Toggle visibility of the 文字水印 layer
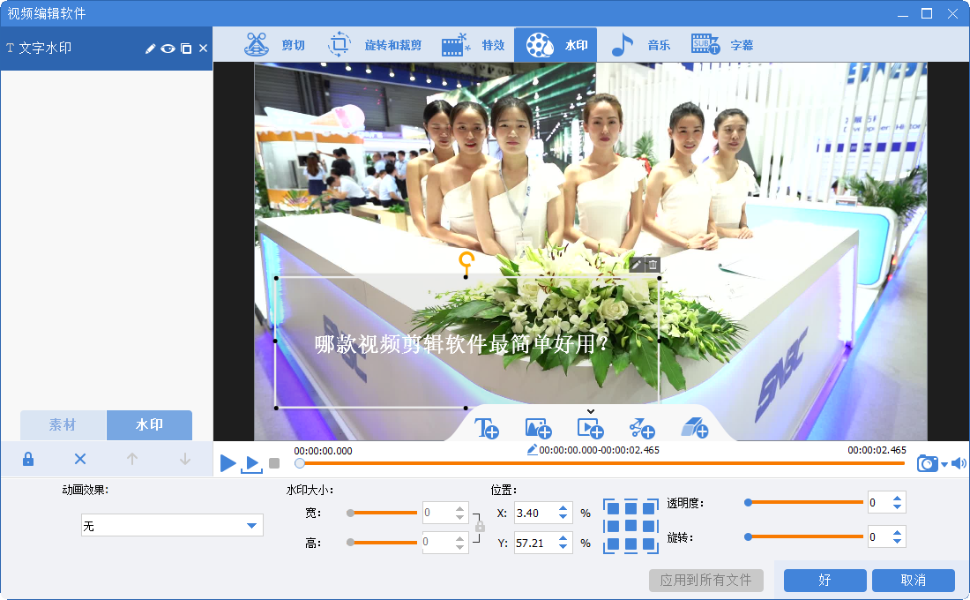Viewport: 970px width, 600px height. tap(168, 49)
